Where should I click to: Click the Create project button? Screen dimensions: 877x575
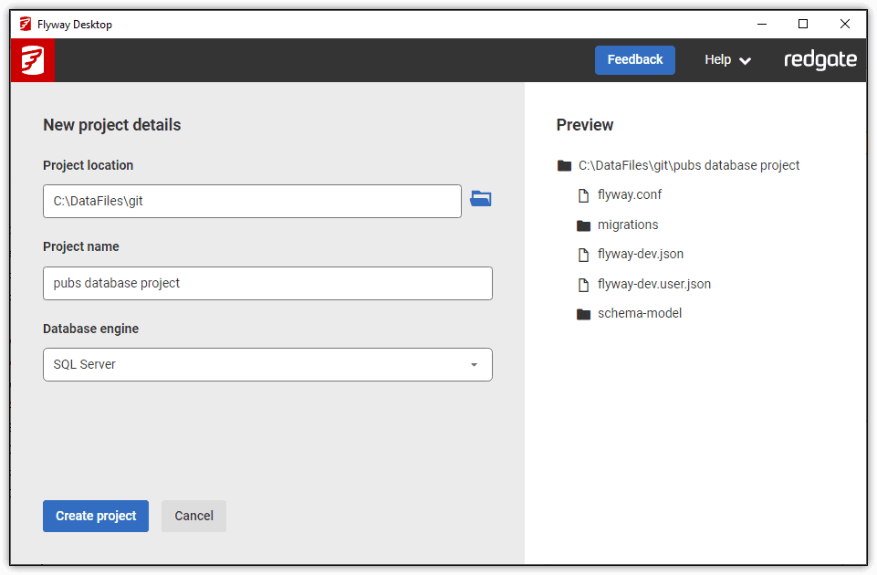(x=95, y=516)
